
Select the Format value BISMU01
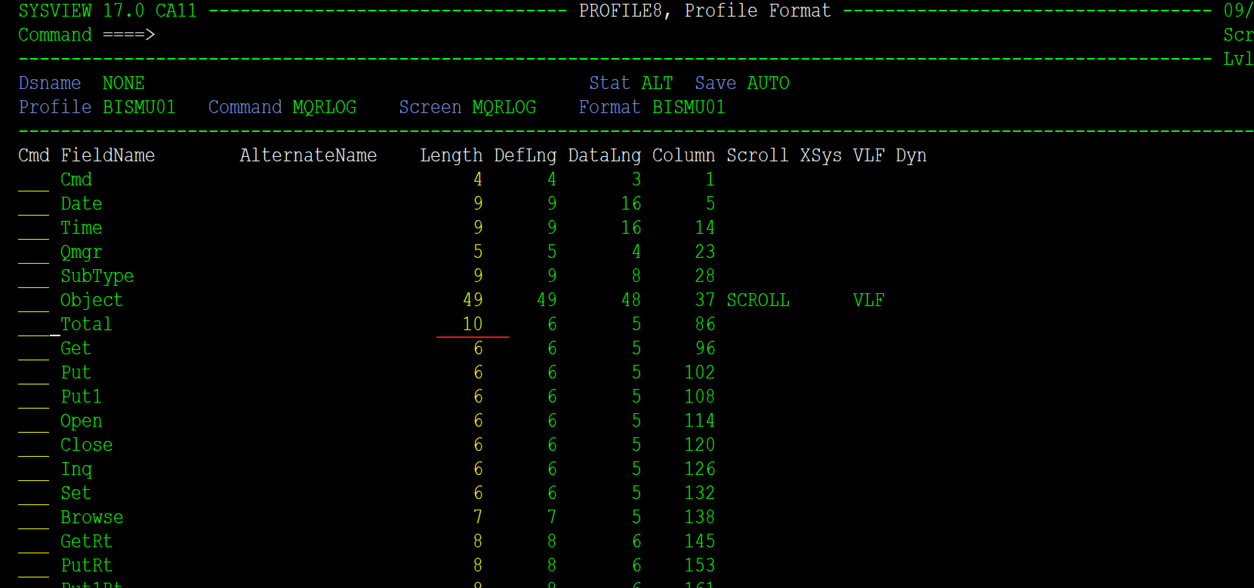[689, 107]
